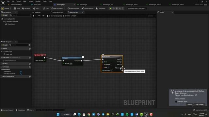Browse to asset in Content Browser
The width and height of the screenshot is (209, 117).
coord(26,8)
